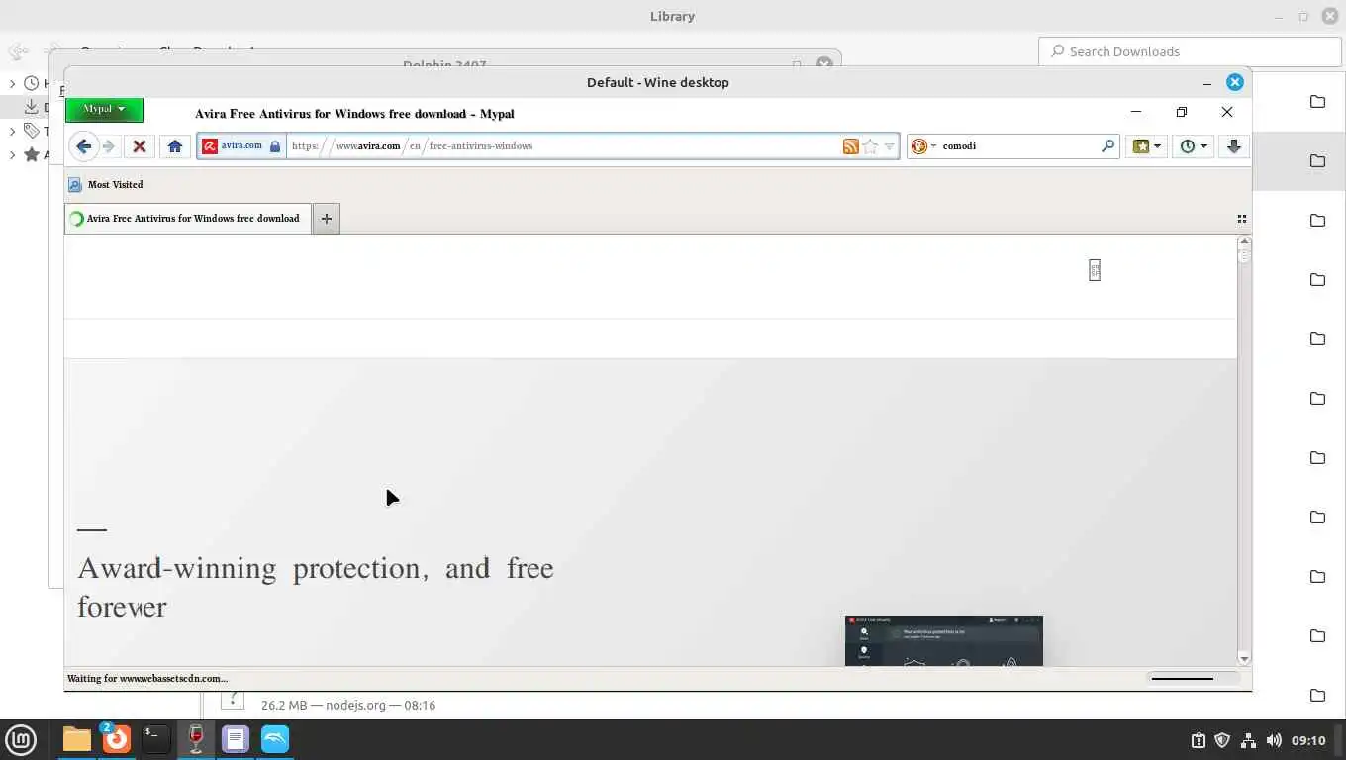Open the URL bar history dropdown arrow
This screenshot has width=1346, height=760.
pos(889,146)
